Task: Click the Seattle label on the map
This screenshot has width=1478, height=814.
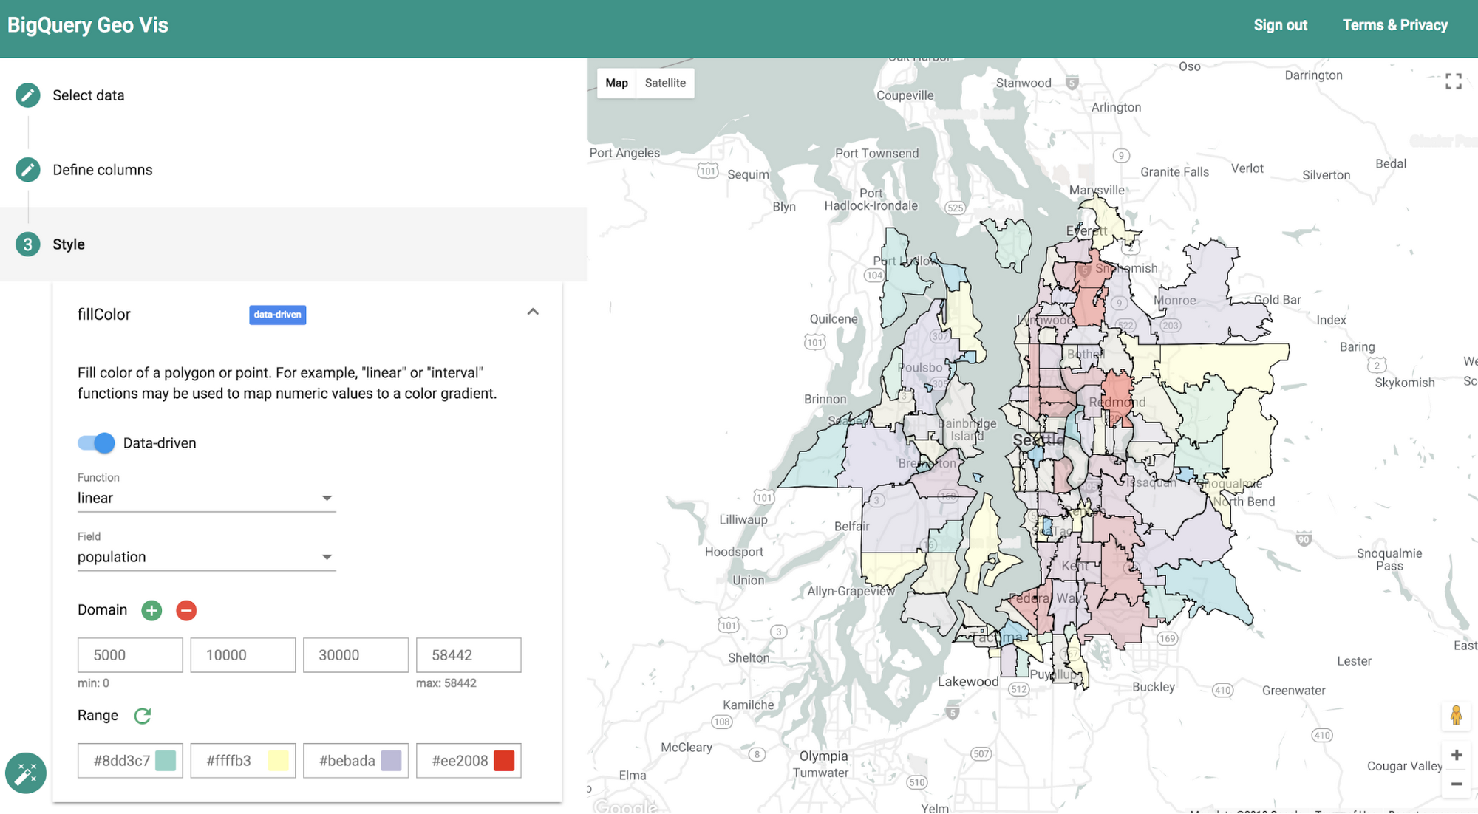Action: pyautogui.click(x=1038, y=440)
